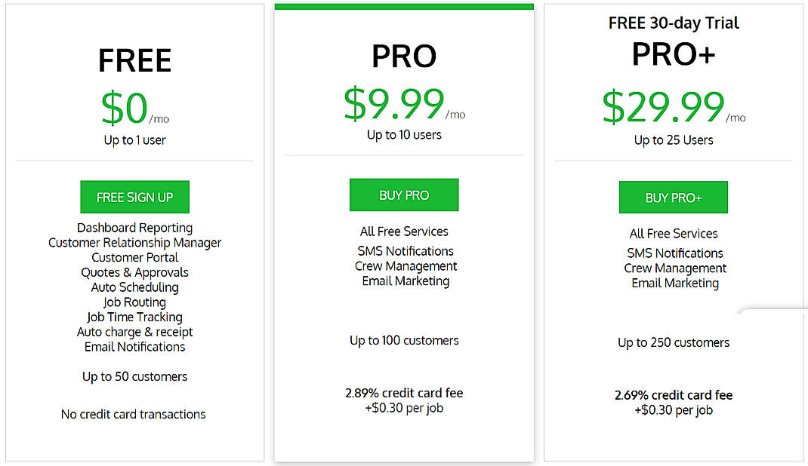The width and height of the screenshot is (808, 466).
Task: Click the FREE plan title
Action: pyautogui.click(x=134, y=60)
